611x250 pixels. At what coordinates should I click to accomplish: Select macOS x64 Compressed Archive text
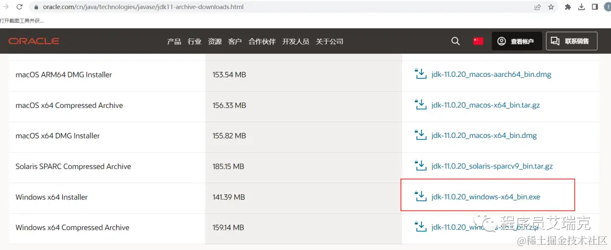pos(69,105)
